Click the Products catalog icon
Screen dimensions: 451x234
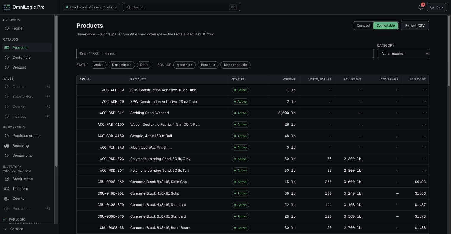(x=7, y=48)
